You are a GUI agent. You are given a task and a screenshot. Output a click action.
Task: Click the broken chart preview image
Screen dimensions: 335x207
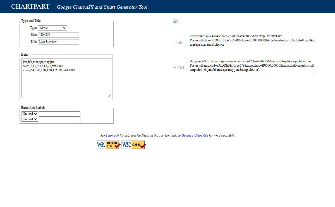pyautogui.click(x=175, y=21)
